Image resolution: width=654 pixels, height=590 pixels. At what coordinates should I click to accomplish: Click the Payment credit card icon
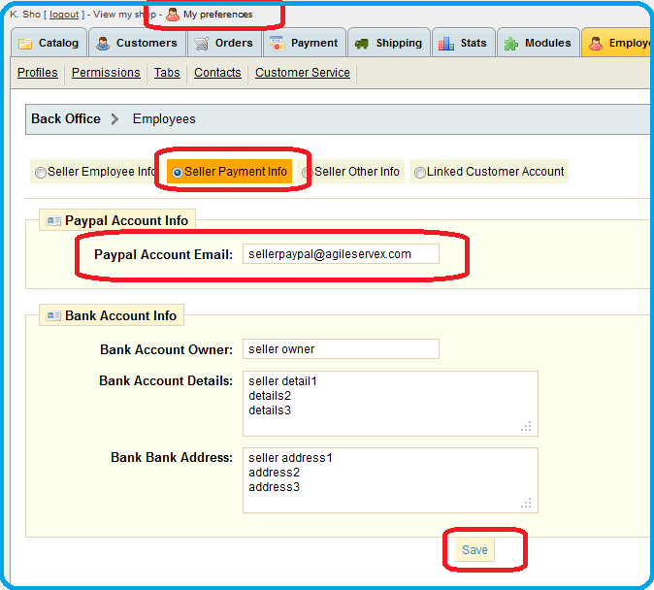[x=277, y=43]
